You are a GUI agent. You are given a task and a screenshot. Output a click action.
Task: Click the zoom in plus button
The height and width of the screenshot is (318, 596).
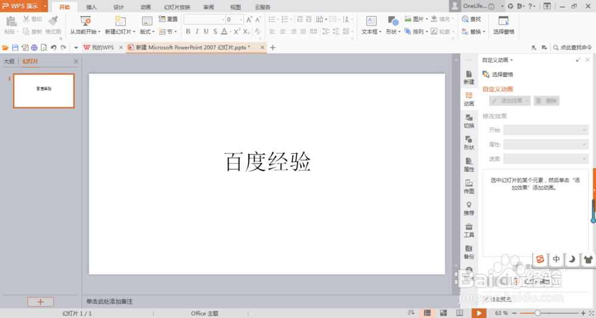[x=583, y=313]
